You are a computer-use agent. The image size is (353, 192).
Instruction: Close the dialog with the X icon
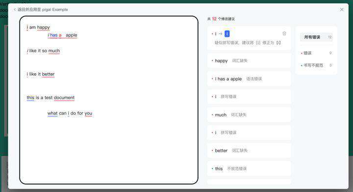(x=342, y=9)
